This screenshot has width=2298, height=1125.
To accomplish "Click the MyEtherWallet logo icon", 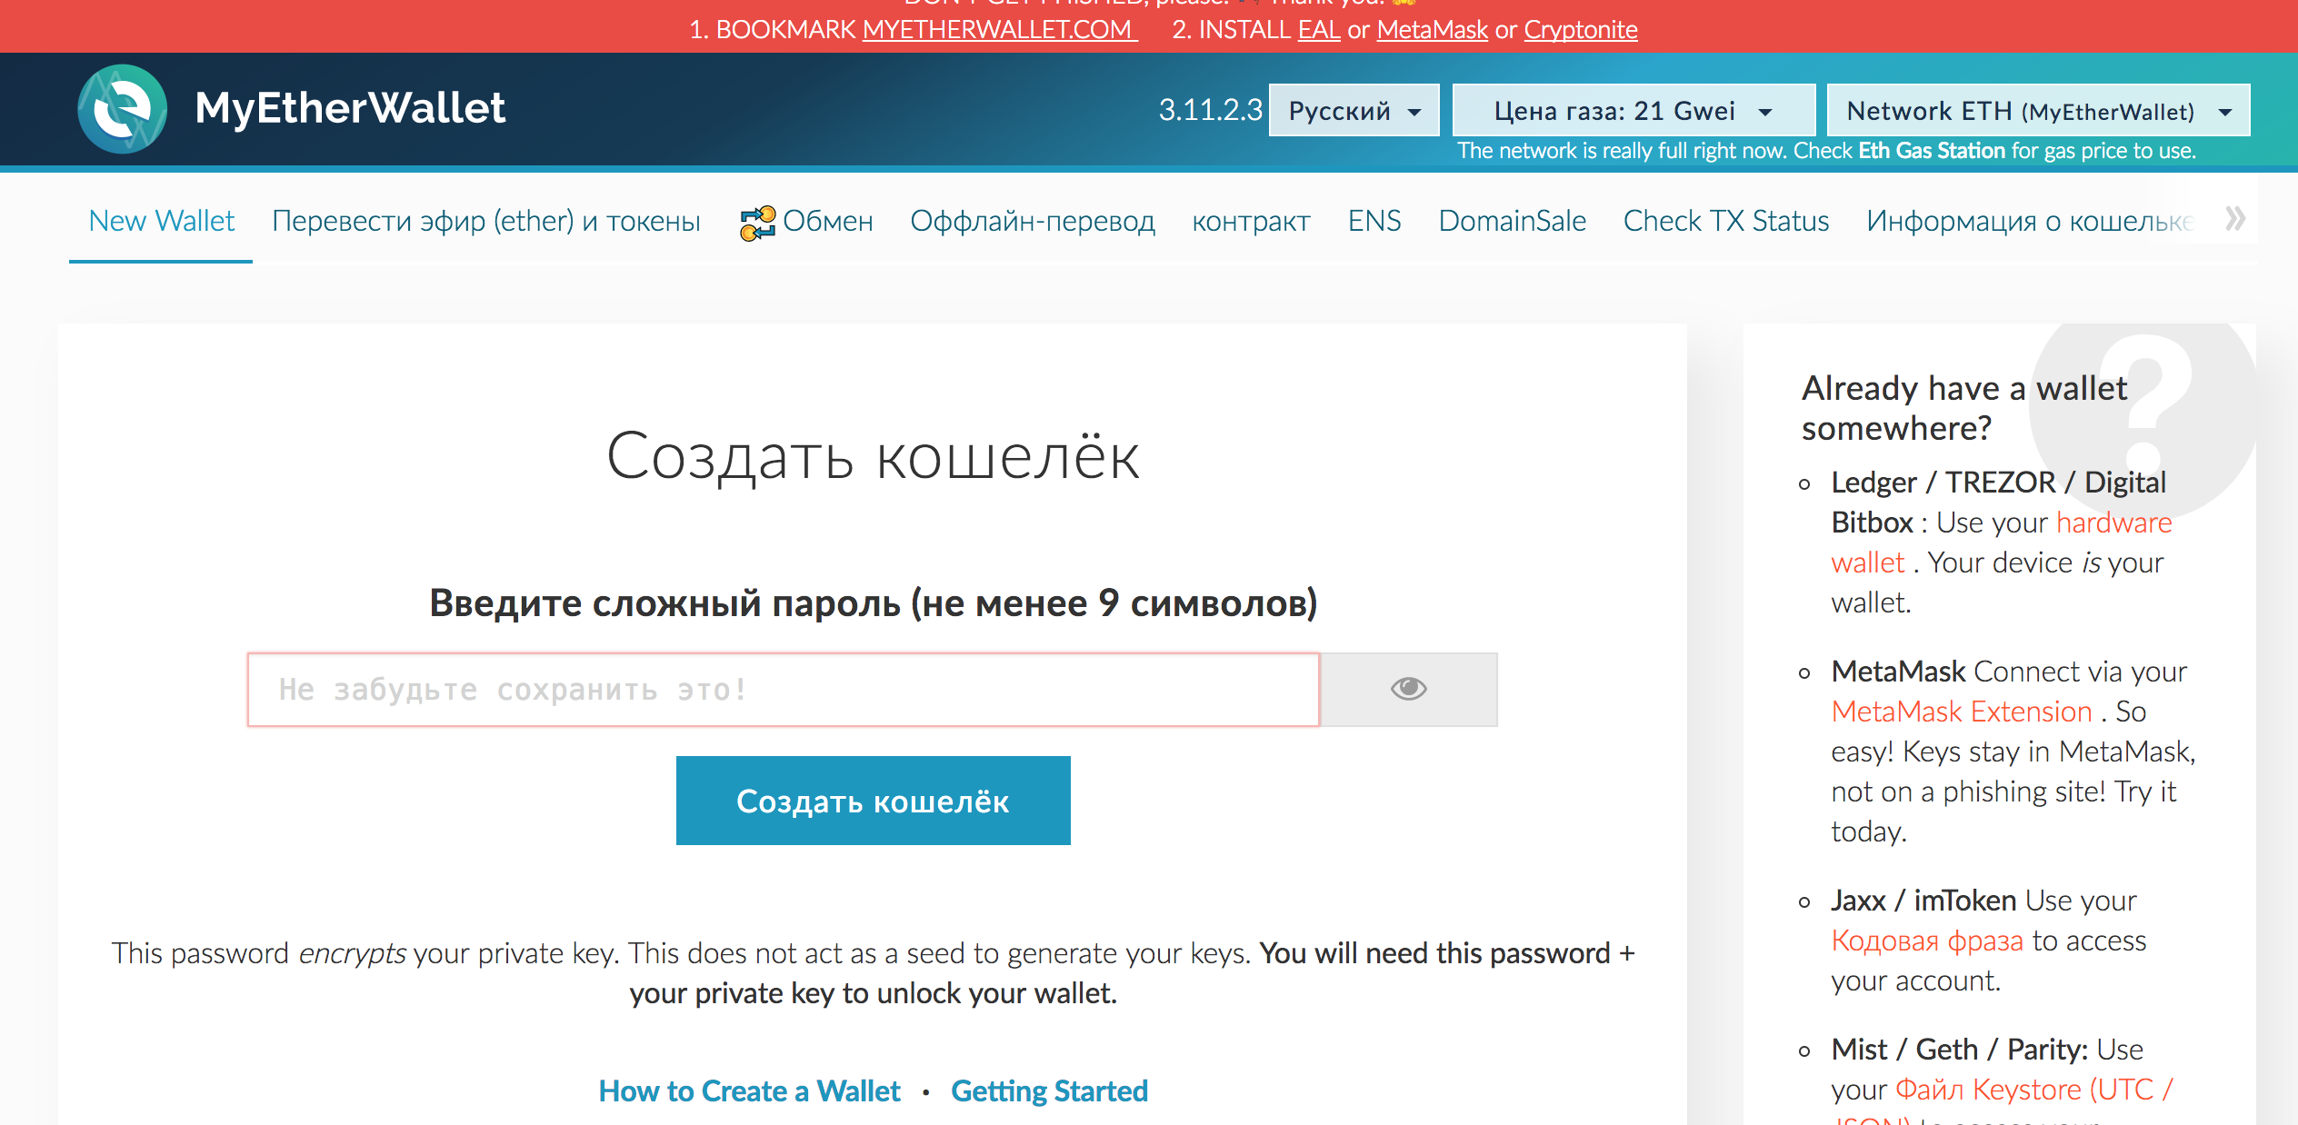I will coord(123,109).
